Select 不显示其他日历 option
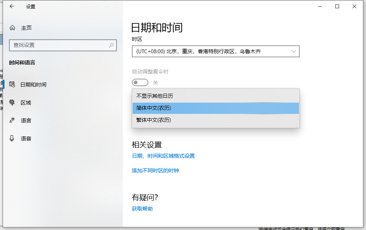The height and width of the screenshot is (230, 366). tap(154, 96)
